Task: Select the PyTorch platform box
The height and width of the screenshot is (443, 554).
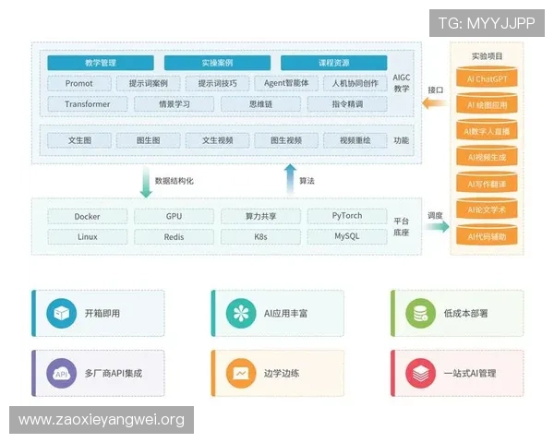Action: point(347,216)
